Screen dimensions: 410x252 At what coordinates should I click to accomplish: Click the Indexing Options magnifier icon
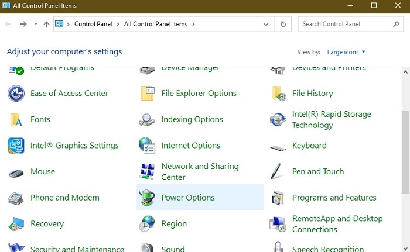pos(147,120)
